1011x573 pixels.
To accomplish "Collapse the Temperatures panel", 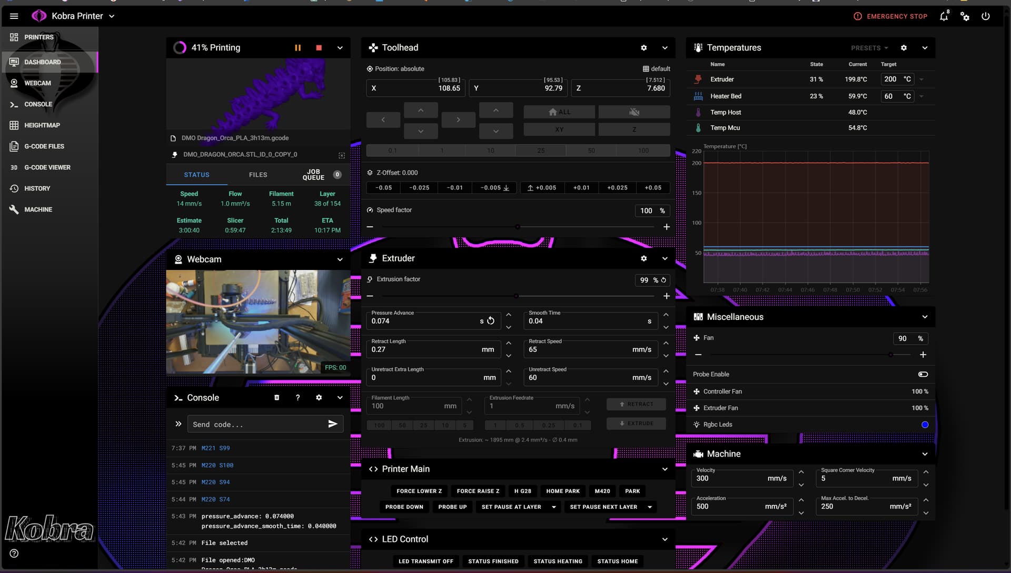I will pyautogui.click(x=925, y=48).
